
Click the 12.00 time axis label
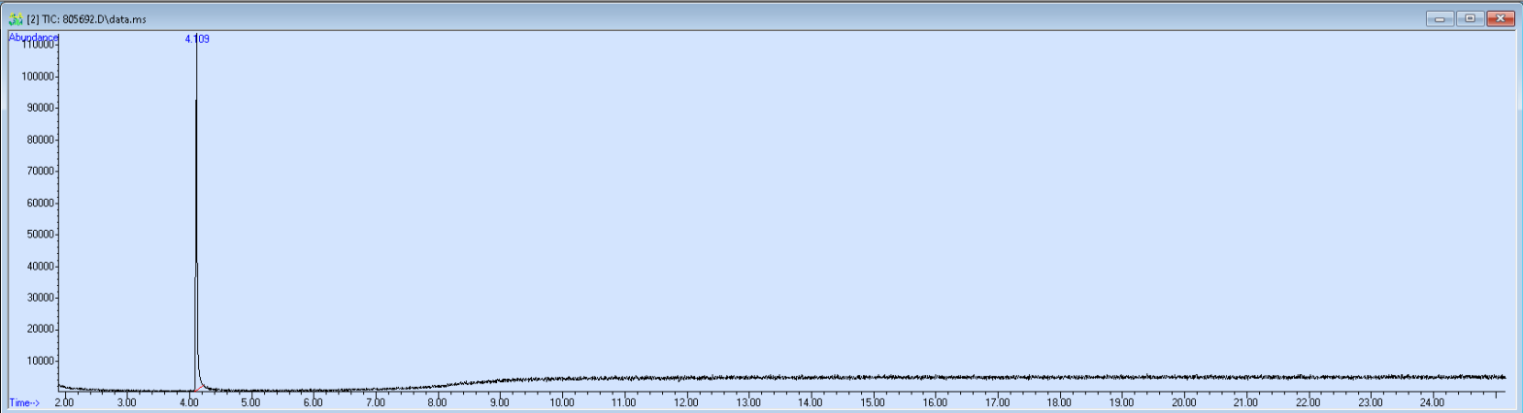click(x=686, y=402)
